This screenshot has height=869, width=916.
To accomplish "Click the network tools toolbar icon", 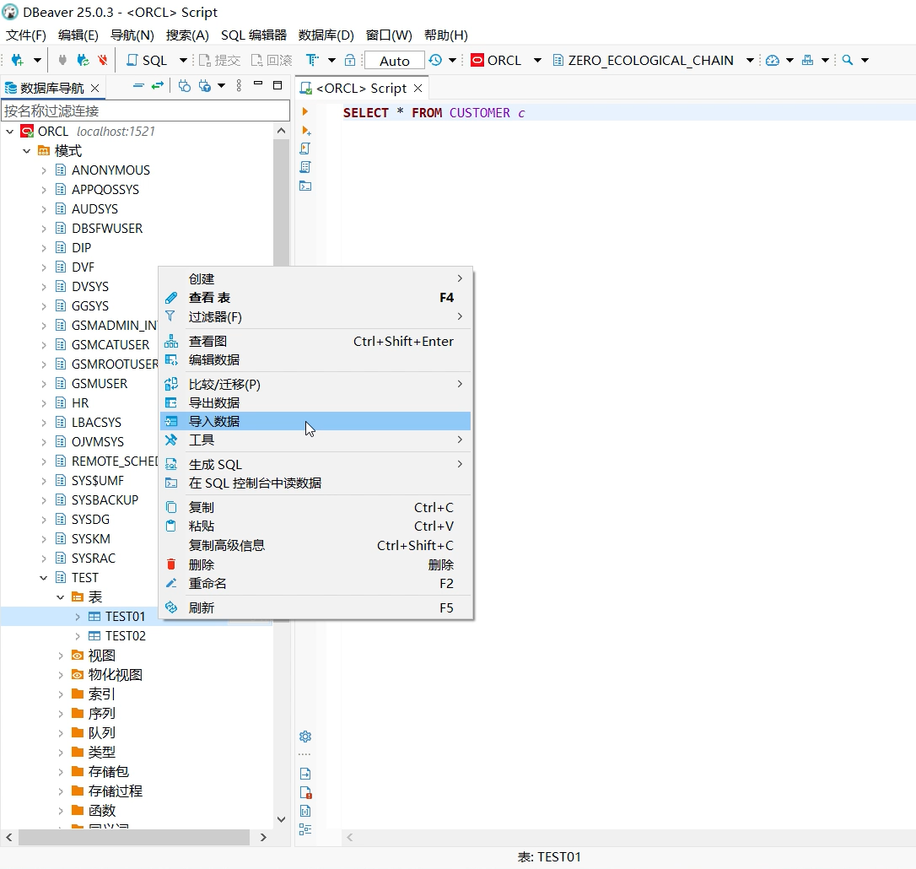I will pyautogui.click(x=807, y=60).
